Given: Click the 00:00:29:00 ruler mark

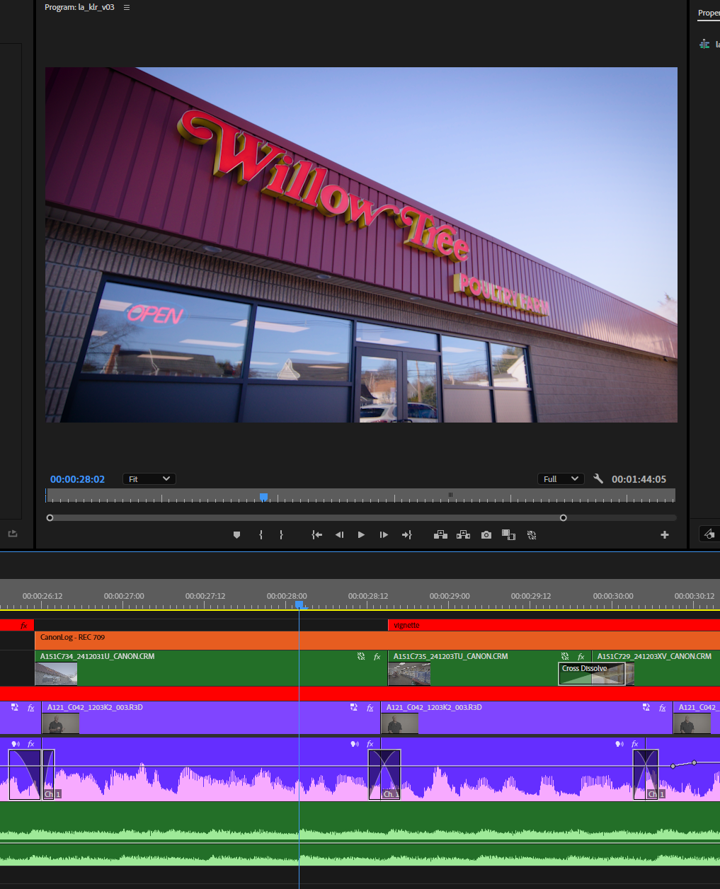Looking at the screenshot, I should click(450, 596).
